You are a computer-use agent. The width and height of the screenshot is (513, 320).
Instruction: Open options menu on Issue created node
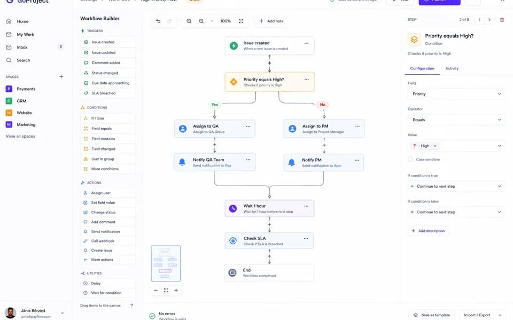(x=306, y=43)
